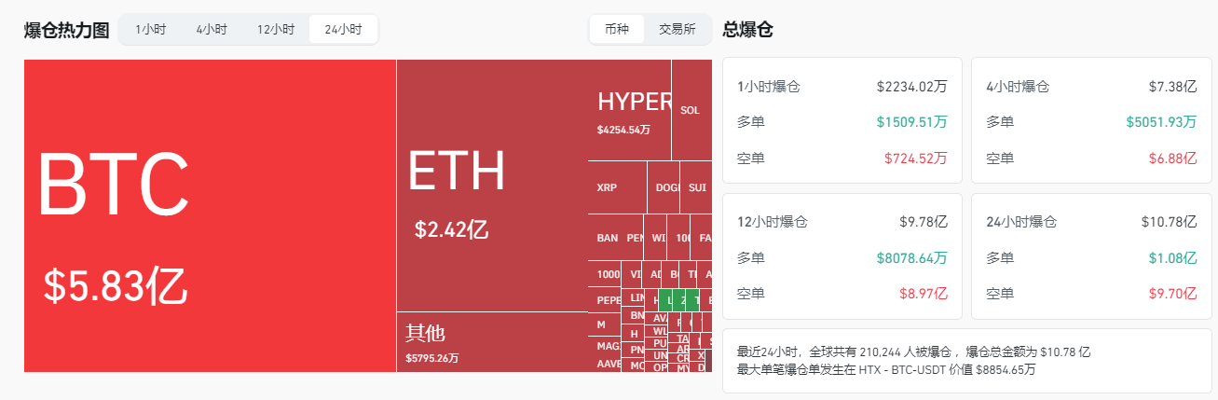The image size is (1218, 400).
Task: Select the BAN heatmap cell
Action: pyautogui.click(x=606, y=238)
